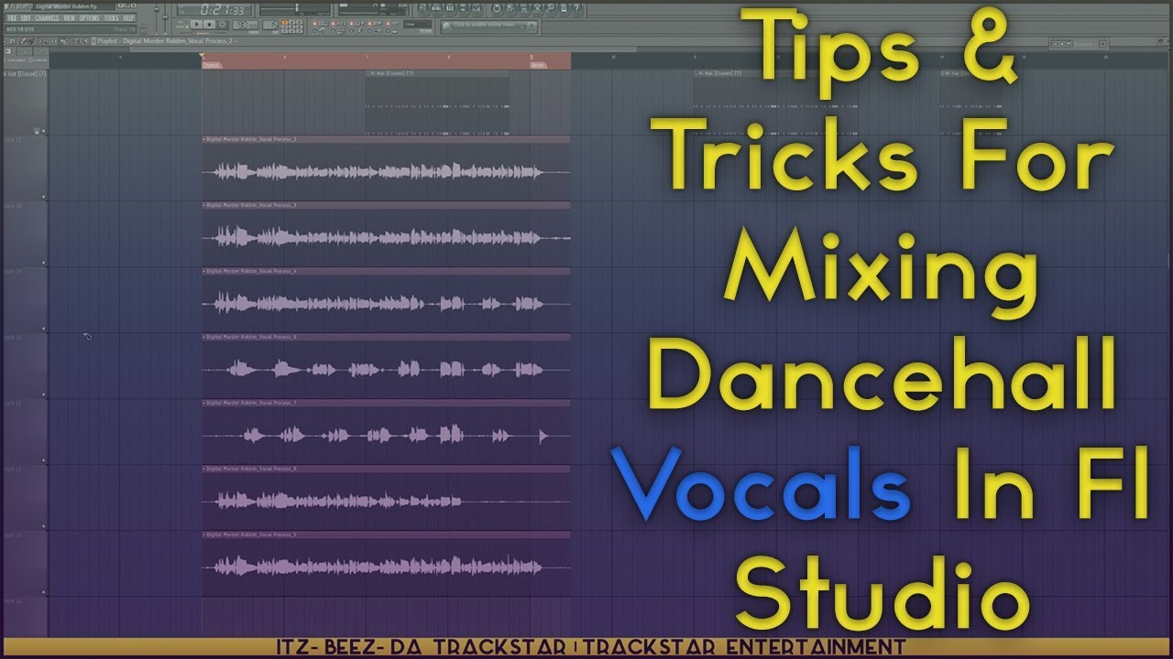
Task: Adjust the master pitch slider
Action: pyautogui.click(x=166, y=18)
